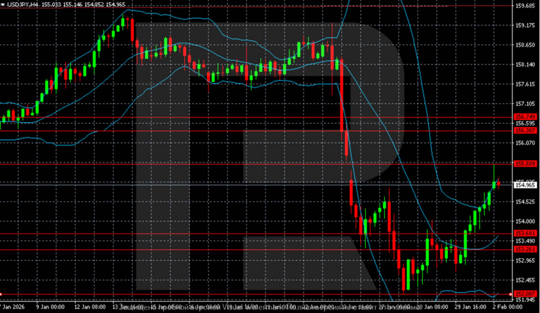The height and width of the screenshot is (313, 540).
Task: Select left handle of the 152.087 horizontal line
Action: click(1, 294)
